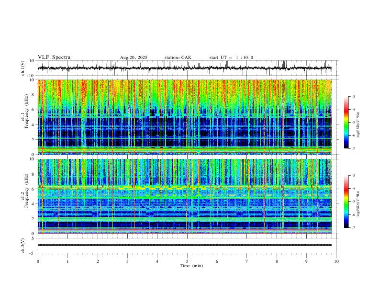Click the "8" tick label on time axis
Image resolution: width=379 pixels, height=293 pixels.
point(277,261)
